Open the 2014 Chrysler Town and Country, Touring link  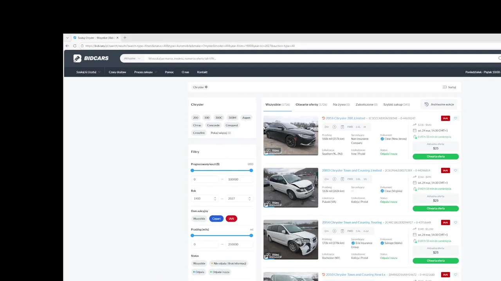[x=352, y=222]
